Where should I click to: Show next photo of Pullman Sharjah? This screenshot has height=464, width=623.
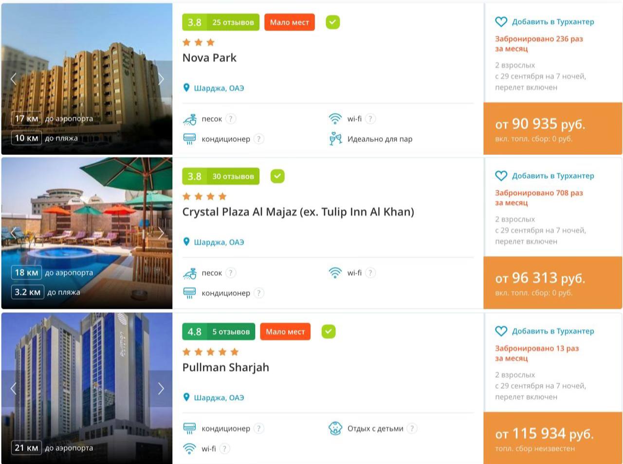(x=161, y=389)
